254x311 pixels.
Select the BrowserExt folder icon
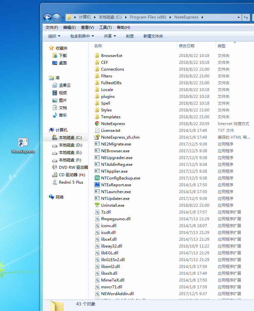[97, 55]
